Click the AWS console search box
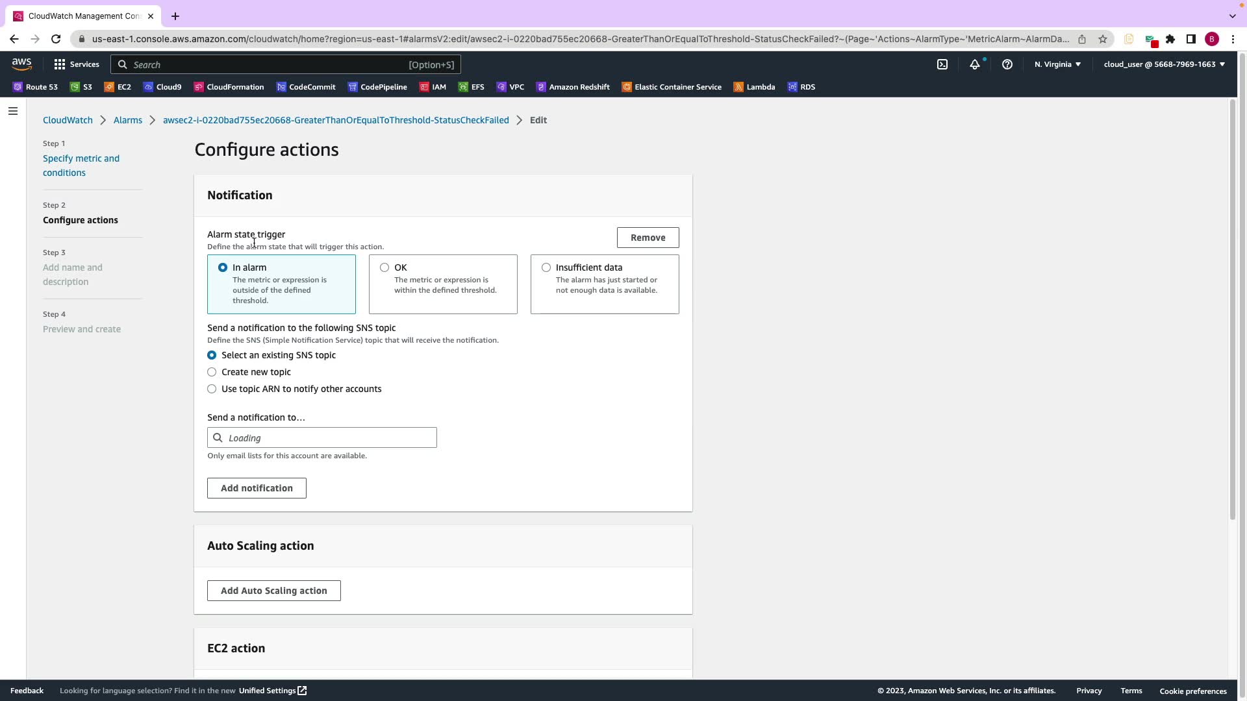This screenshot has width=1247, height=701. [286, 64]
